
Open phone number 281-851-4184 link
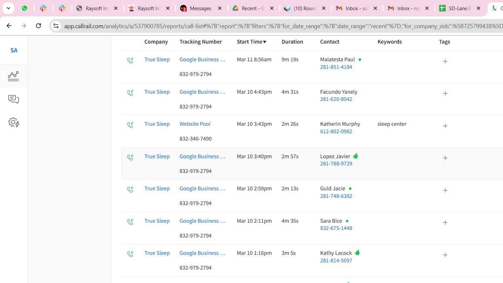tap(336, 67)
